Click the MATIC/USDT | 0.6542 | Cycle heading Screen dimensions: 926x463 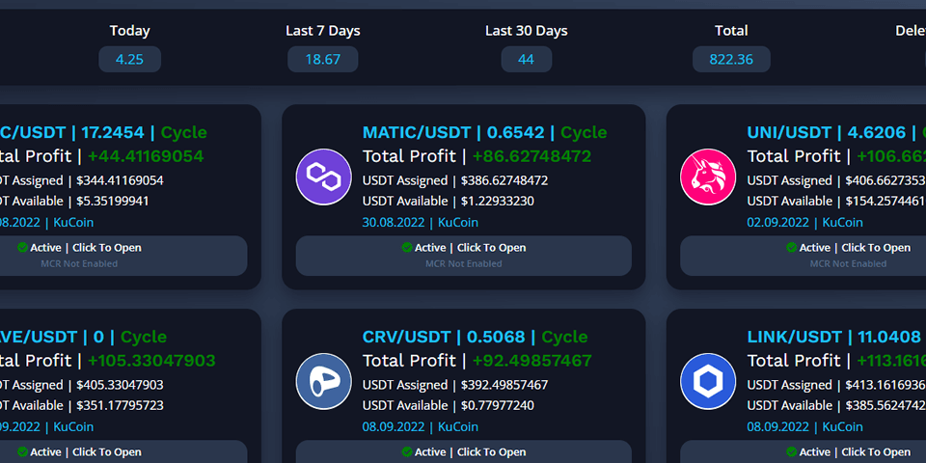point(484,132)
